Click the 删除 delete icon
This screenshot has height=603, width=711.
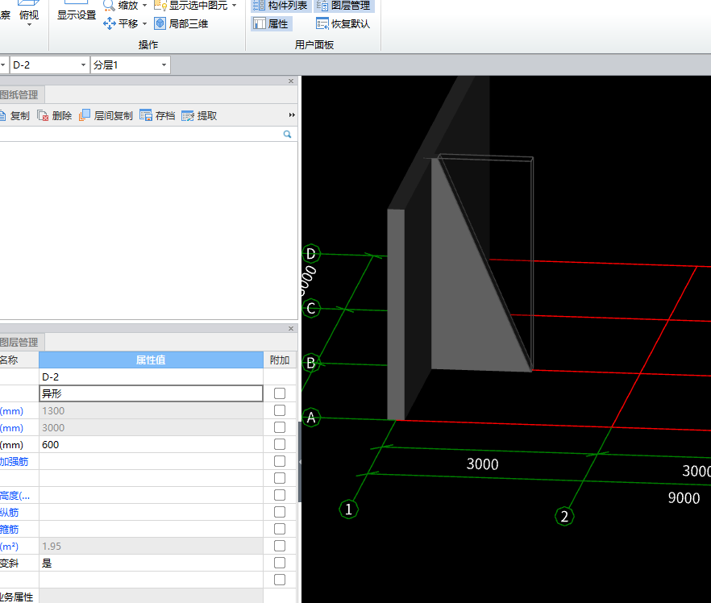43,116
